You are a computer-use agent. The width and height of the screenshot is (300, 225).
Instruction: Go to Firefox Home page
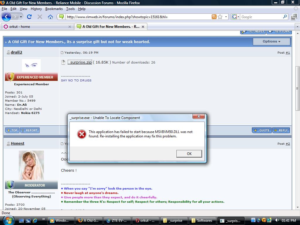(50, 17)
